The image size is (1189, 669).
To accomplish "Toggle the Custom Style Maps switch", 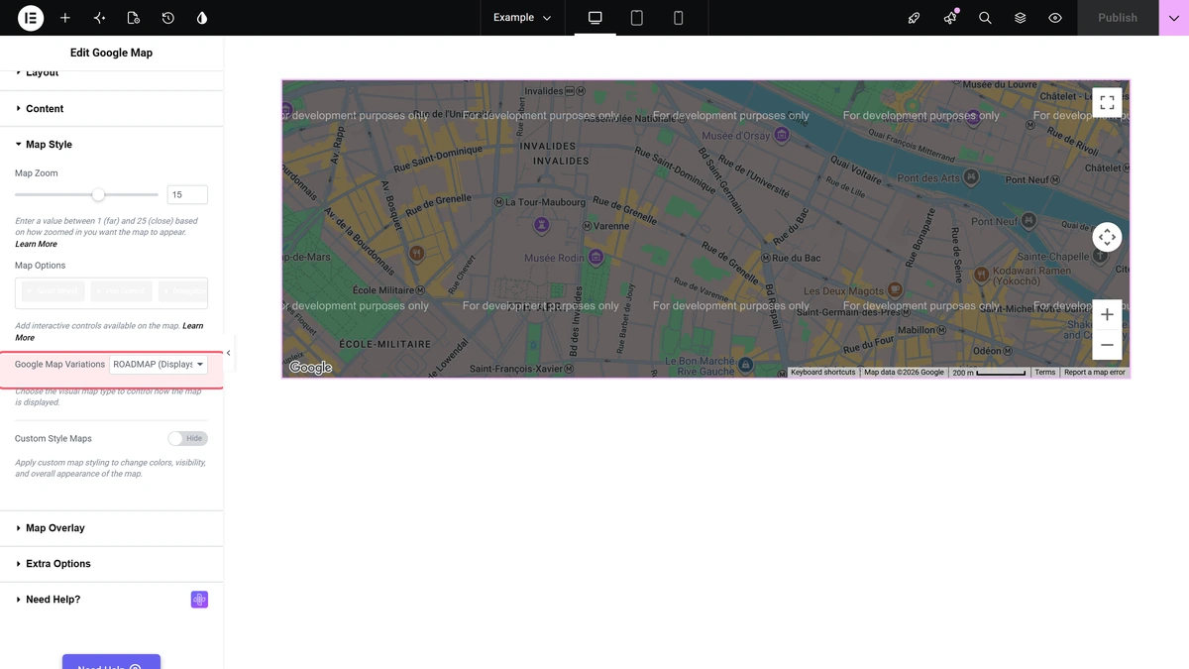I will click(187, 438).
